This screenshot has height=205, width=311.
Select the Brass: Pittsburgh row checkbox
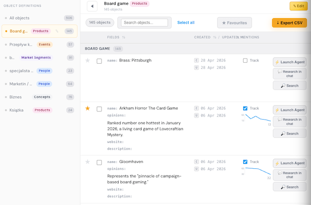point(99,61)
